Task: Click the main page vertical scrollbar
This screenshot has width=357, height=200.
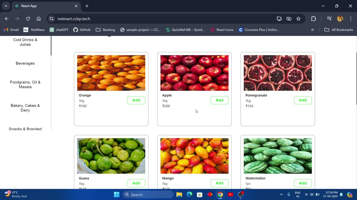Action: [x=356, y=79]
